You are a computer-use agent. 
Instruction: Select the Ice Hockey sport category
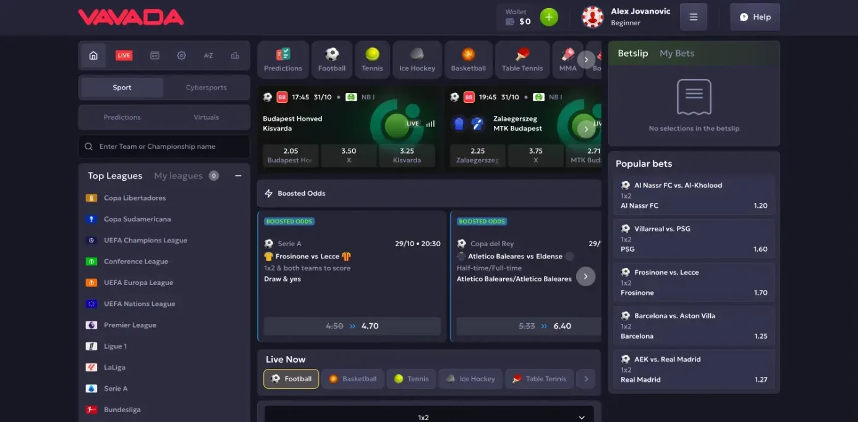pyautogui.click(x=417, y=60)
